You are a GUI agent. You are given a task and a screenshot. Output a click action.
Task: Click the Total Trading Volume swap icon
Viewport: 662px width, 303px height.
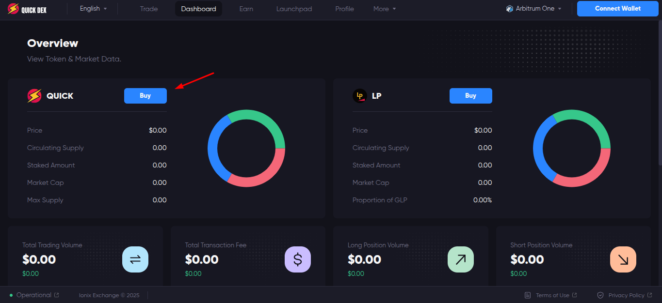135,259
